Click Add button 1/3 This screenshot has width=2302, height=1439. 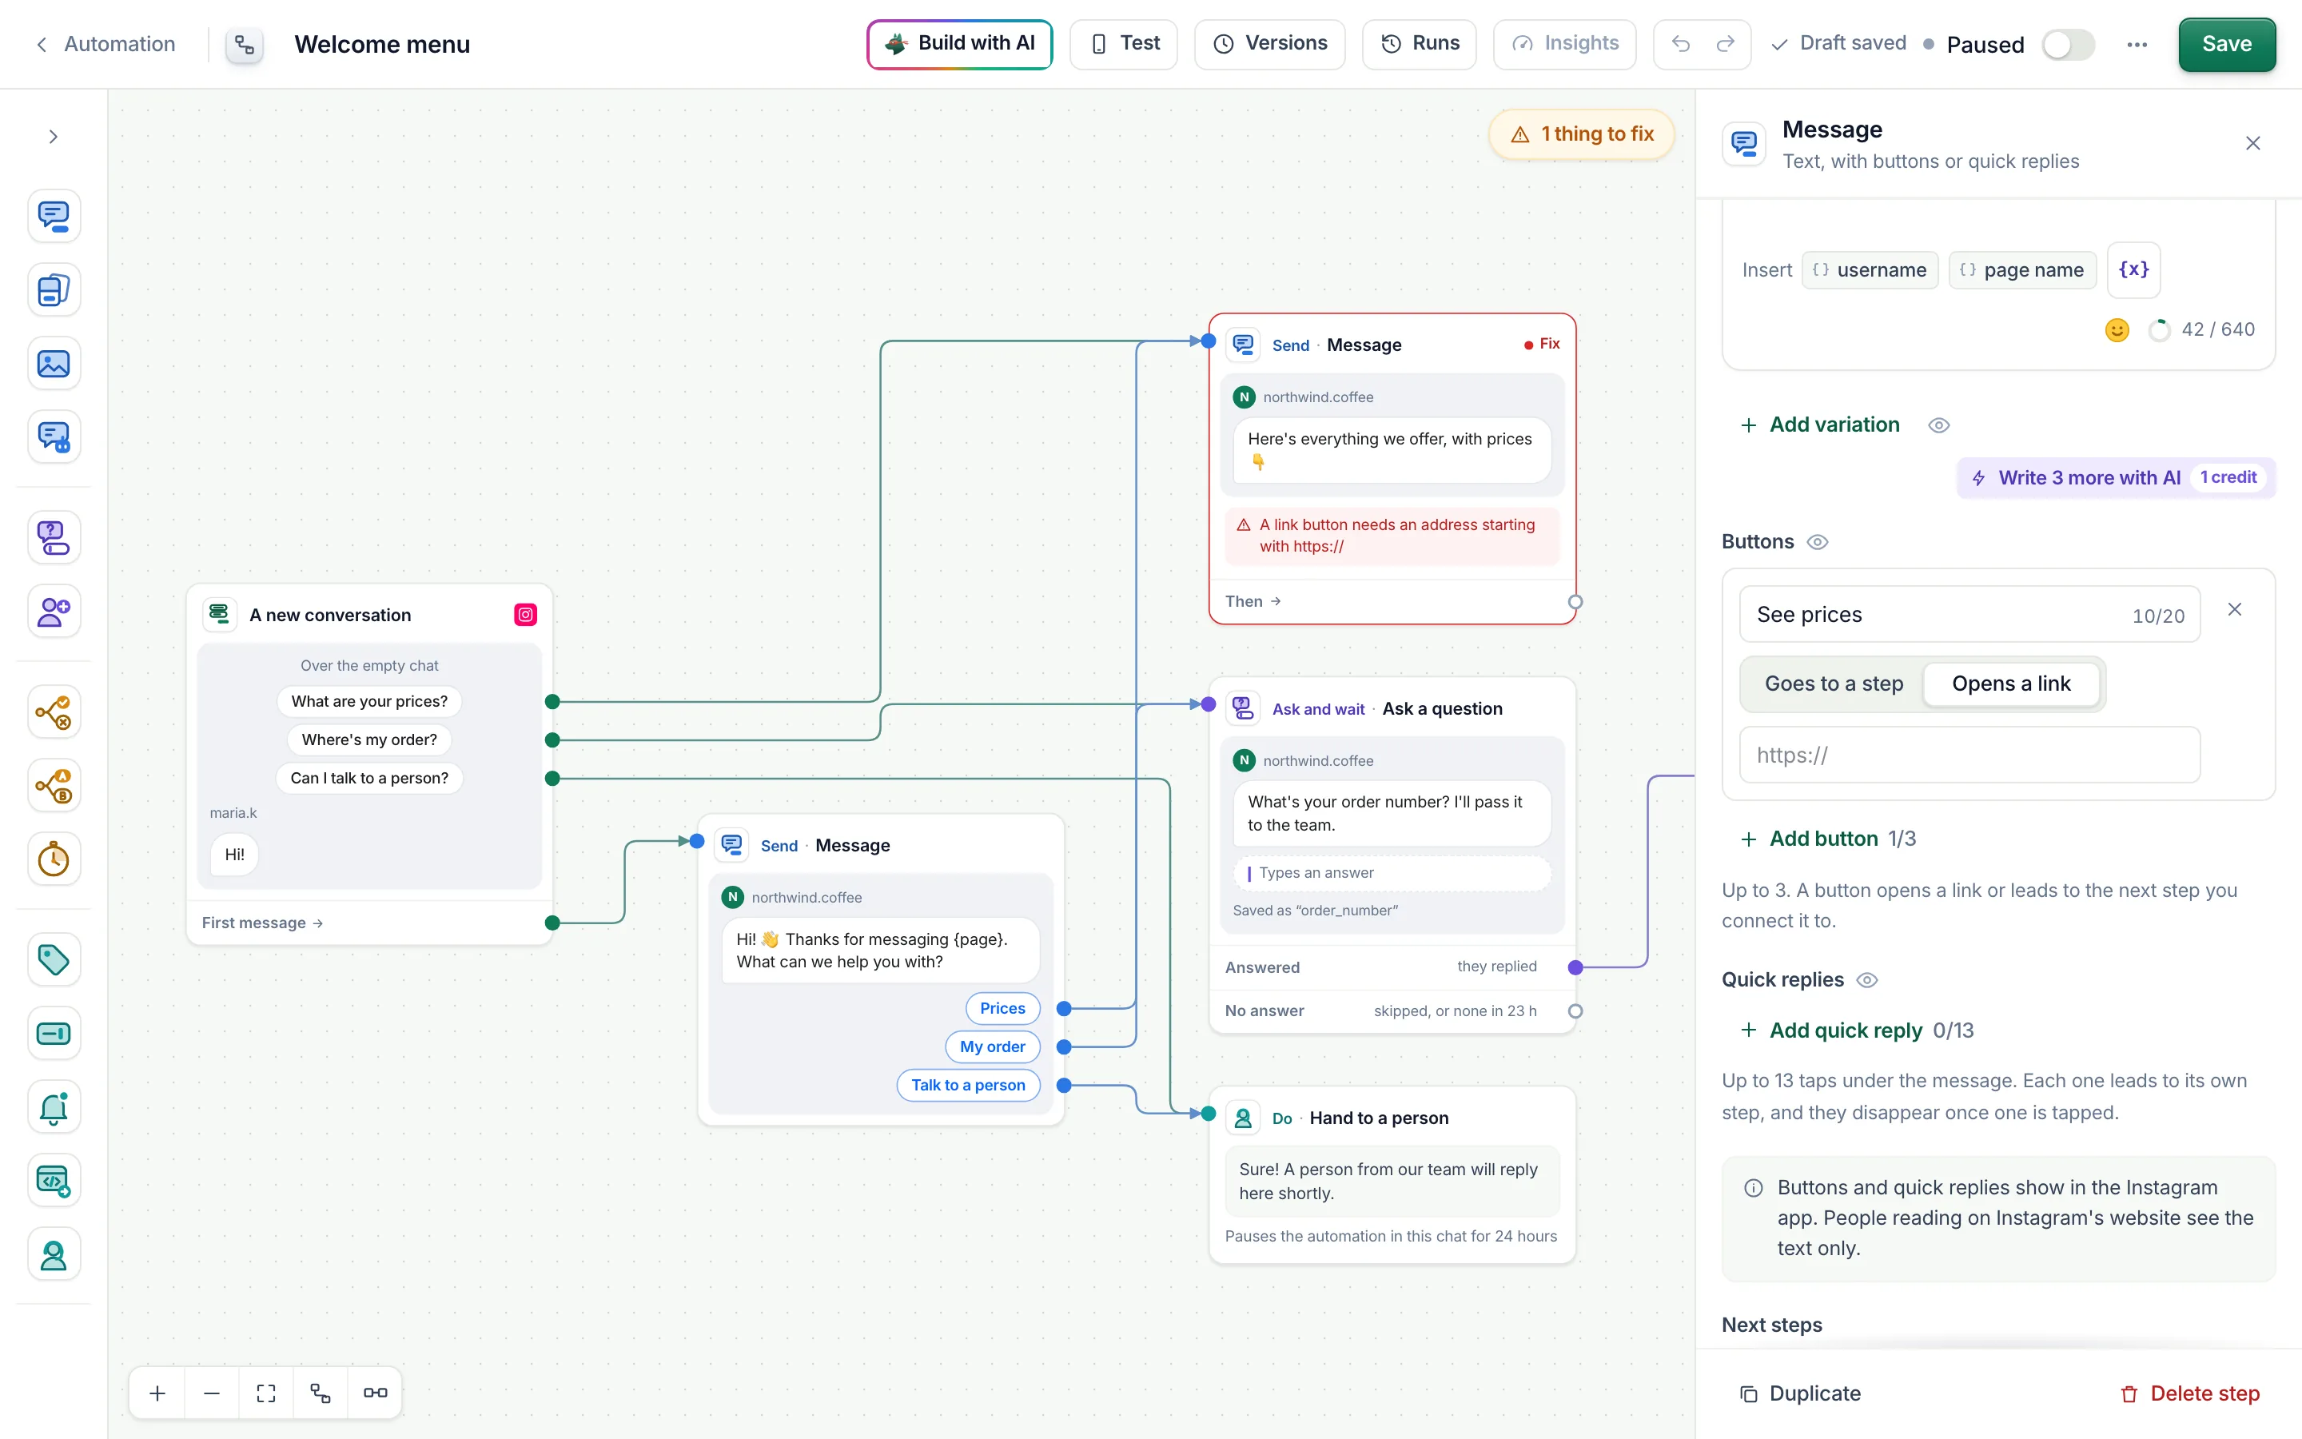1827,839
